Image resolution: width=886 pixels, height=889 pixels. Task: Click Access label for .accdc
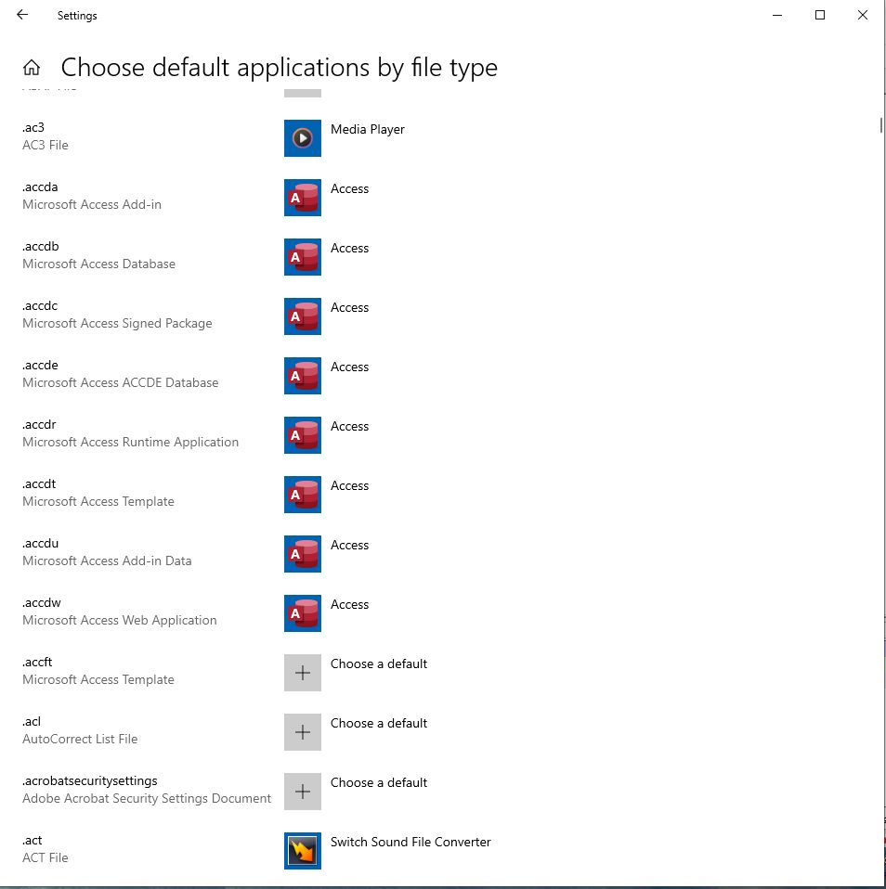coord(349,307)
